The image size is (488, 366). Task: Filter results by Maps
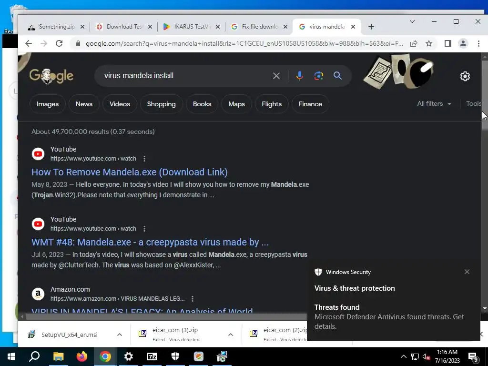click(236, 104)
